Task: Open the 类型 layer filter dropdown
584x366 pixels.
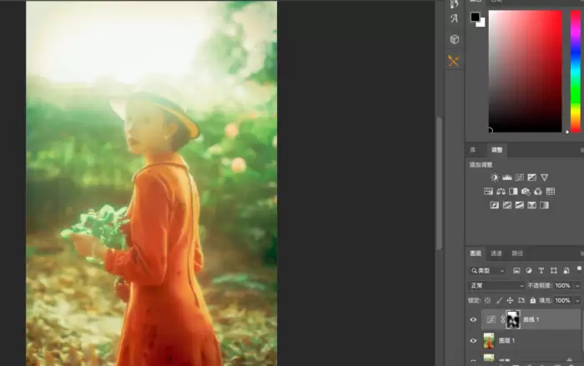Action: pyautogui.click(x=487, y=271)
